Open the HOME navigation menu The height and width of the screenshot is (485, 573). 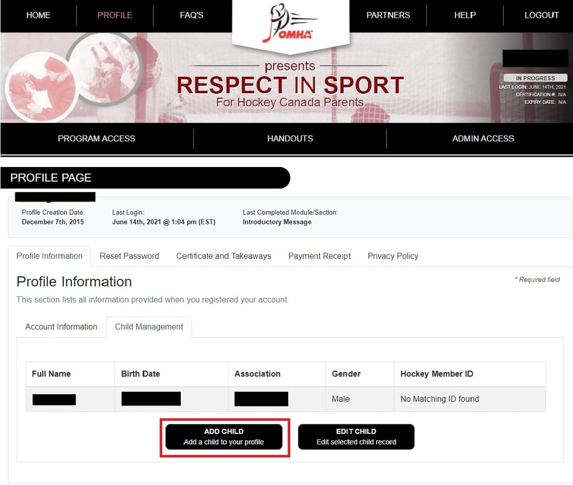click(38, 15)
